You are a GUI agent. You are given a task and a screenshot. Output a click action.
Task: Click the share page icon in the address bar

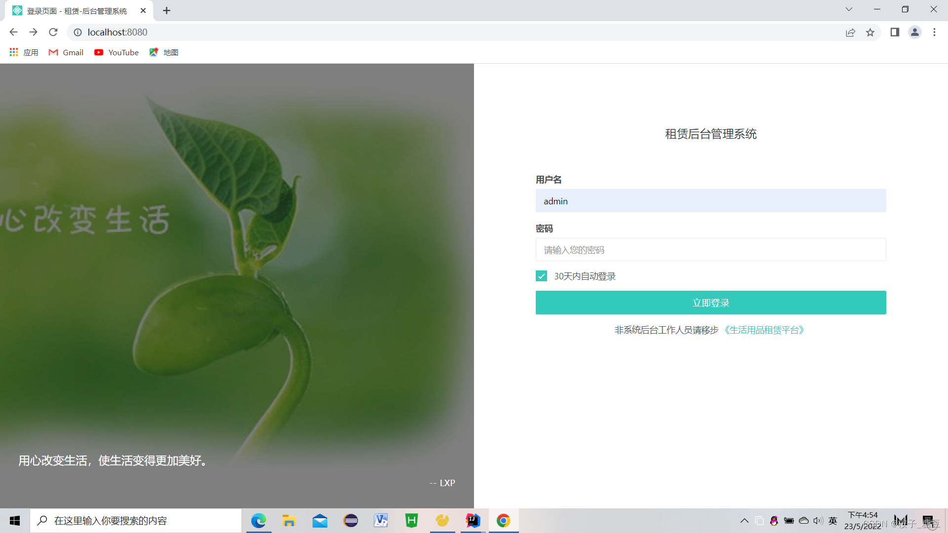(850, 33)
